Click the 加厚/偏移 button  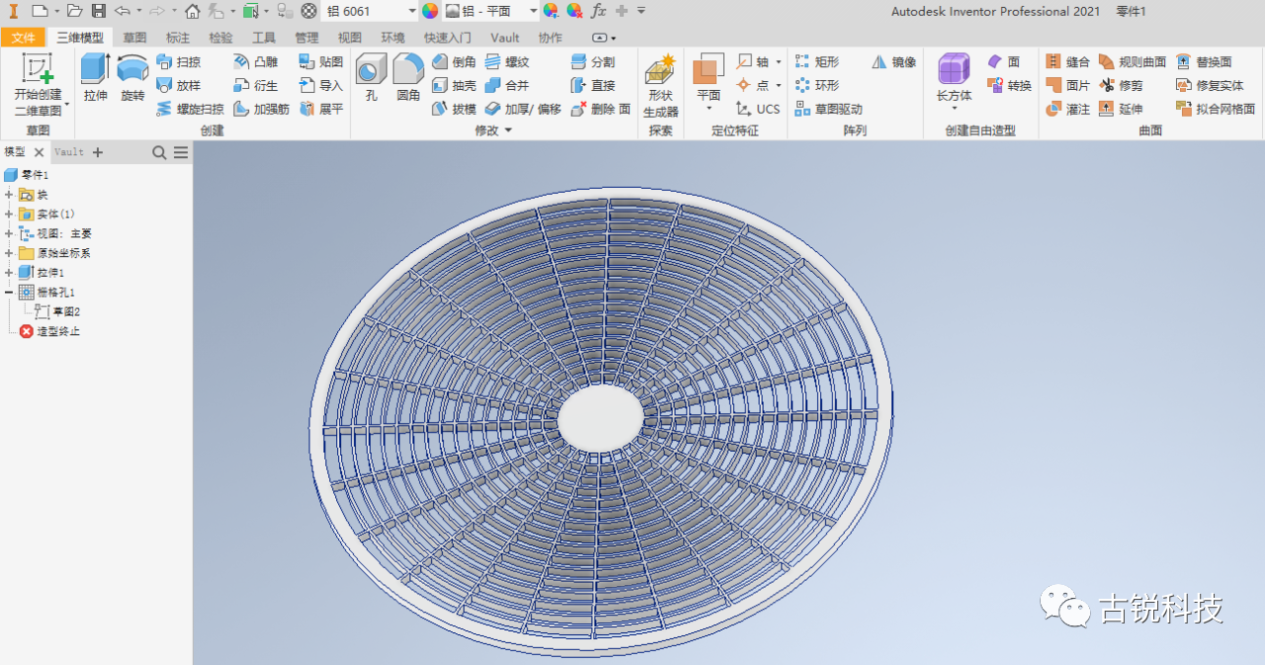click(x=523, y=109)
